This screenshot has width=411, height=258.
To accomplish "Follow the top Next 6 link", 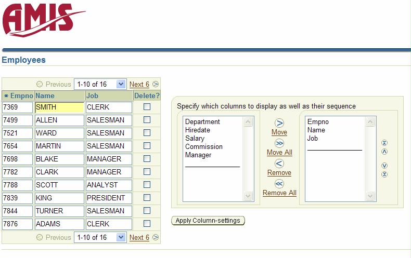I will click(x=139, y=84).
